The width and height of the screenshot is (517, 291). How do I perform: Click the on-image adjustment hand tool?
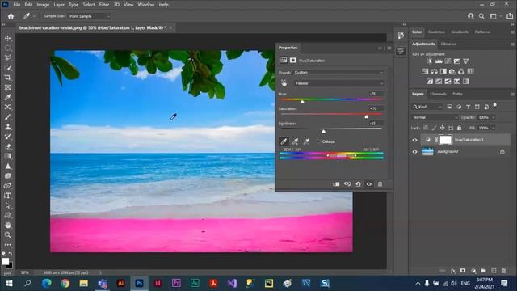click(x=284, y=83)
